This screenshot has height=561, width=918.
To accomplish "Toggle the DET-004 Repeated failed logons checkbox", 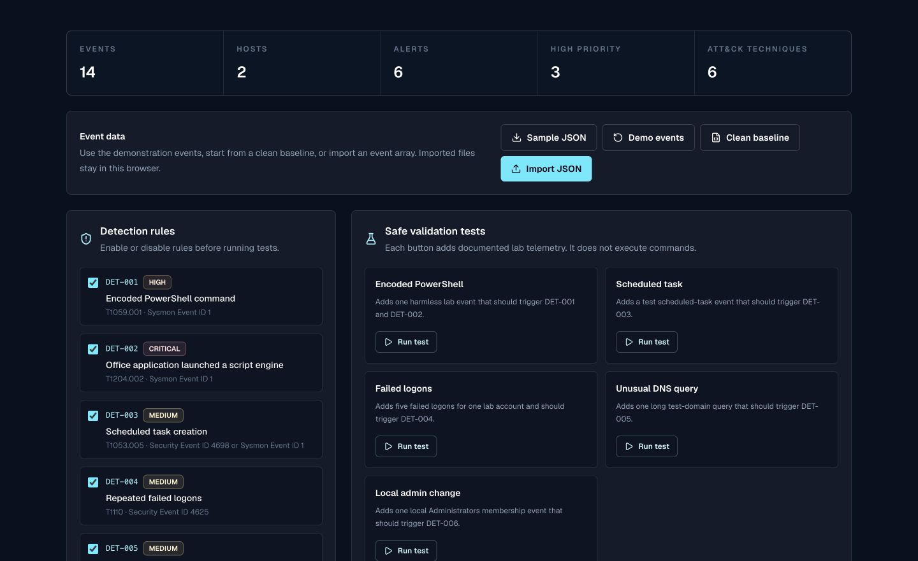I will pyautogui.click(x=93, y=482).
